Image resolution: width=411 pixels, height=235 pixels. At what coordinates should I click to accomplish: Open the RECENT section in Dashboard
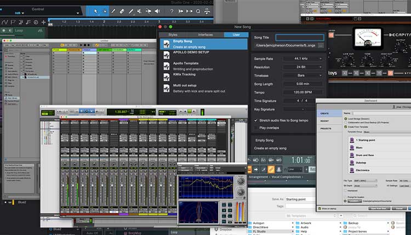(x=325, y=121)
